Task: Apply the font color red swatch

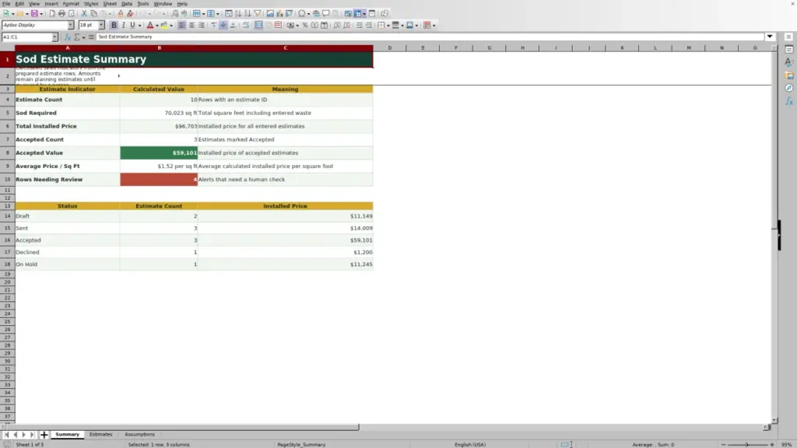Action: point(150,25)
